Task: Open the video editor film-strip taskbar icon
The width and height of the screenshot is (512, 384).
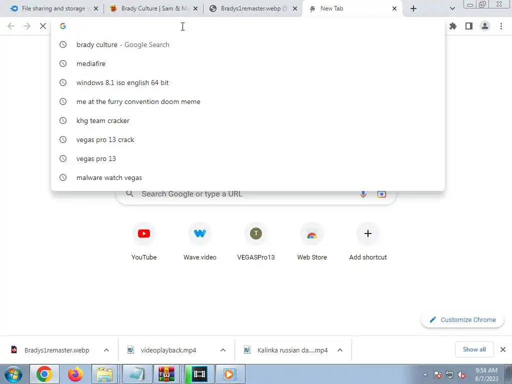Action: pyautogui.click(x=199, y=374)
